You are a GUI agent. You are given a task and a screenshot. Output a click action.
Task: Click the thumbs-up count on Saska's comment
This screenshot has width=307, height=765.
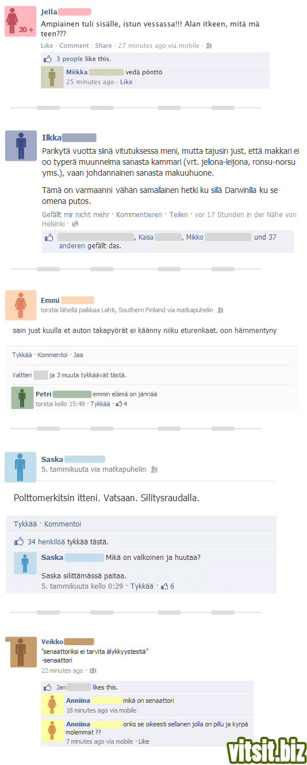tap(168, 586)
